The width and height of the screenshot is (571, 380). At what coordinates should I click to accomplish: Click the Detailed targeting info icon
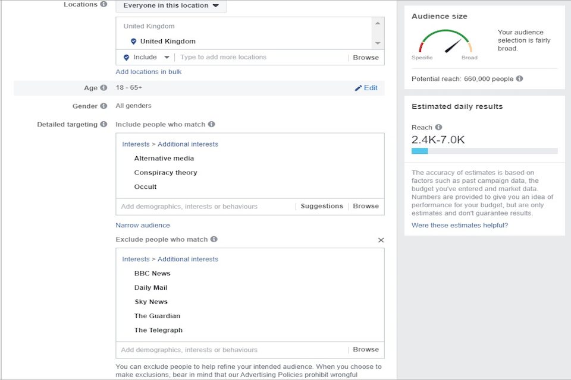pos(103,124)
